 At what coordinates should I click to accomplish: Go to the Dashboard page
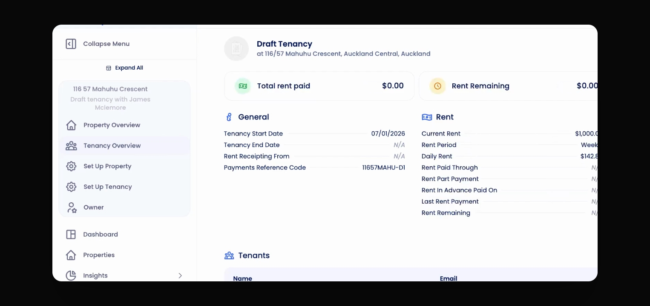101,235
